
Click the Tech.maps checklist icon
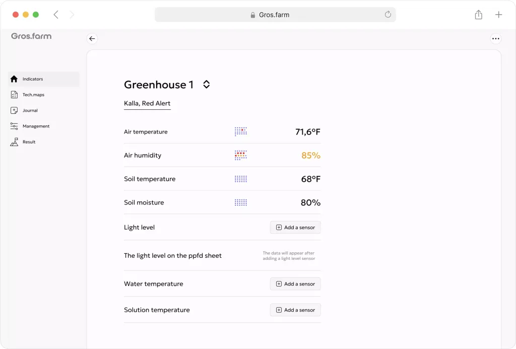tap(14, 95)
